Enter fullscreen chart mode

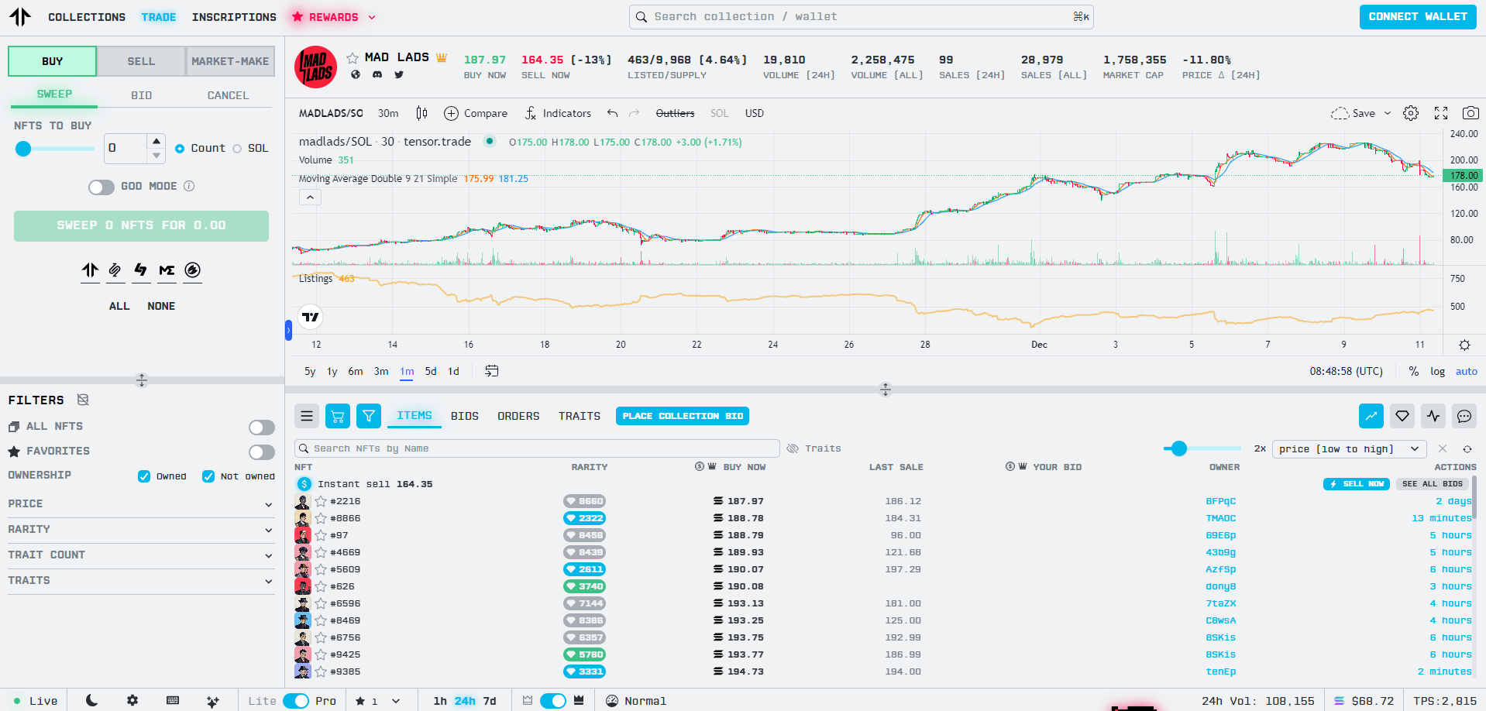pyautogui.click(x=1441, y=113)
